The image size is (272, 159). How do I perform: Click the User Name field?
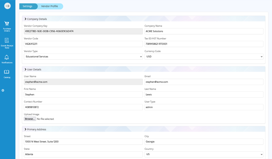tap(83, 82)
